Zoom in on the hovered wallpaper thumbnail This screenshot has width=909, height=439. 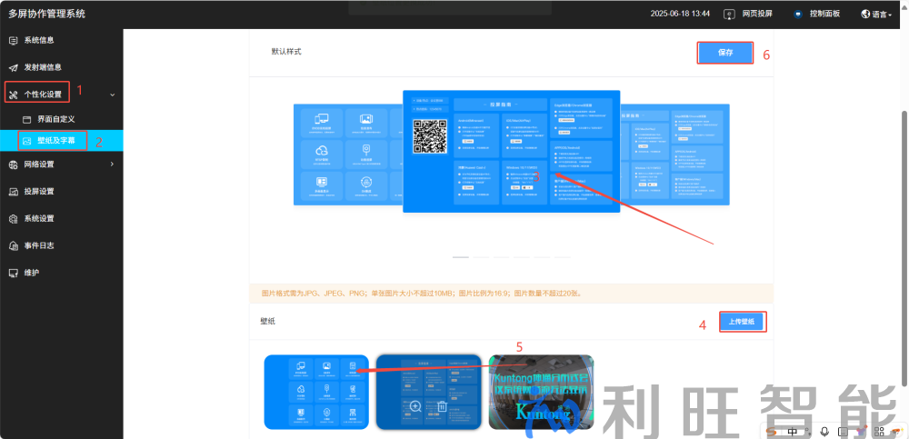coord(415,406)
